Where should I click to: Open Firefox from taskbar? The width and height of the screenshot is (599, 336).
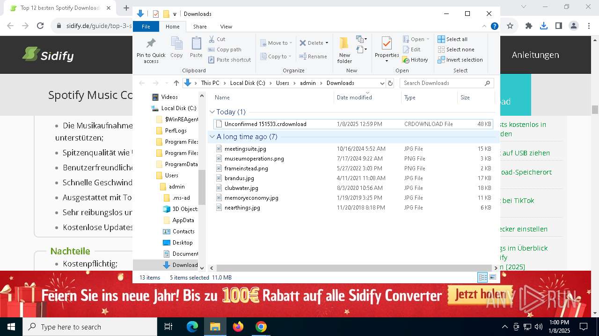coord(238,327)
